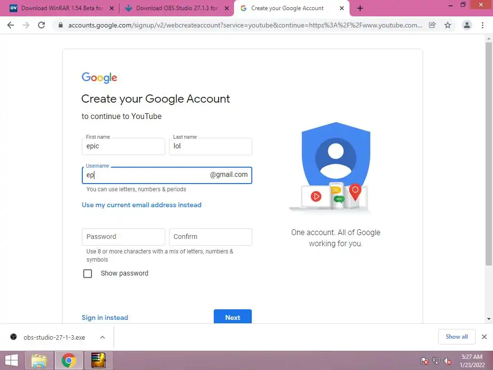Click the muted volume tray icon
This screenshot has width=493, height=370.
coord(448,360)
